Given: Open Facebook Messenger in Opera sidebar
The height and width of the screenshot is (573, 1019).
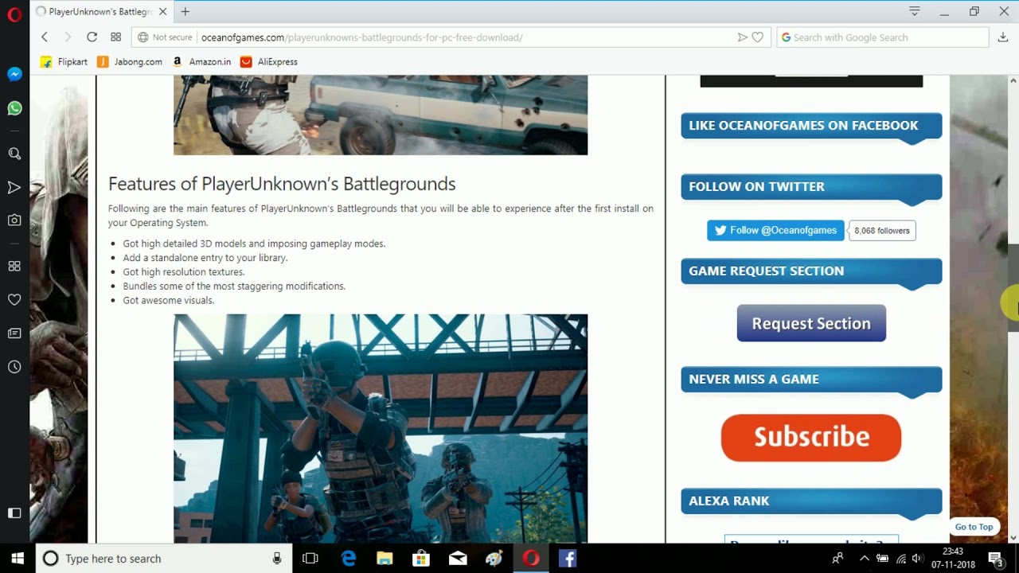Looking at the screenshot, I should coord(14,74).
